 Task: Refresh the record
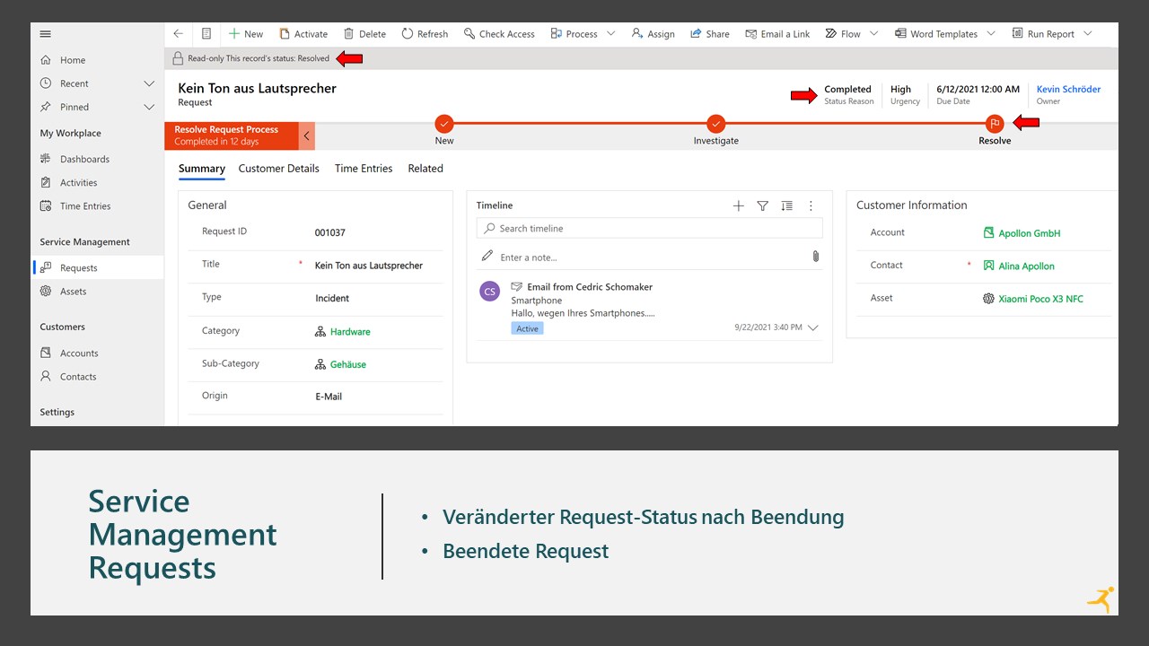tap(425, 34)
